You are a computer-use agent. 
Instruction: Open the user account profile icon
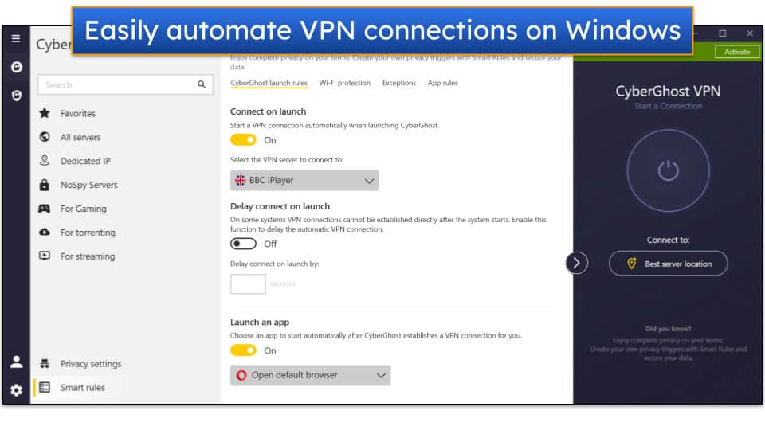pos(16,362)
